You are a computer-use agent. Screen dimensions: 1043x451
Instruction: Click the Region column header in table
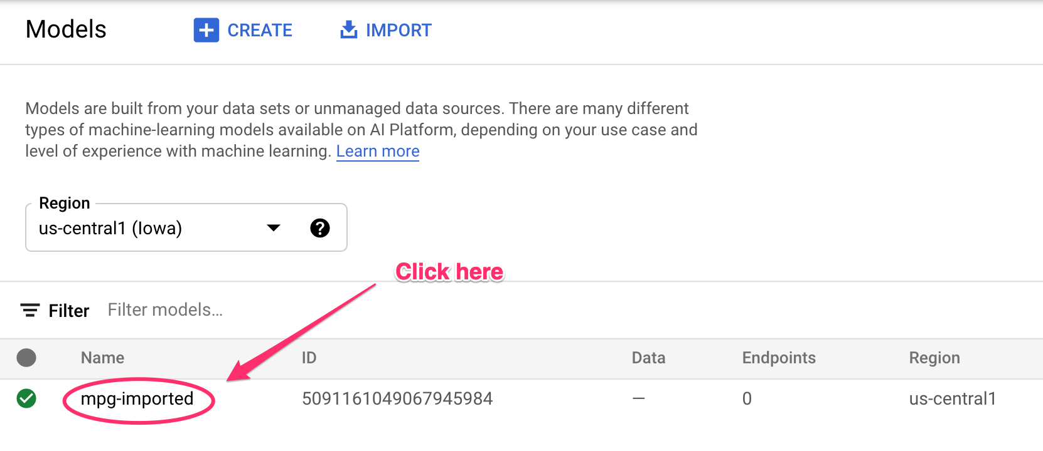(934, 358)
